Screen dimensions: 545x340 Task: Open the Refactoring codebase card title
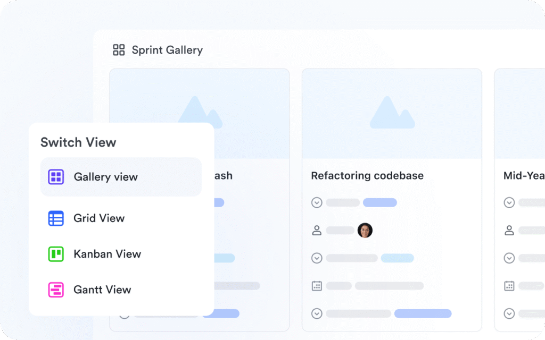click(x=367, y=175)
